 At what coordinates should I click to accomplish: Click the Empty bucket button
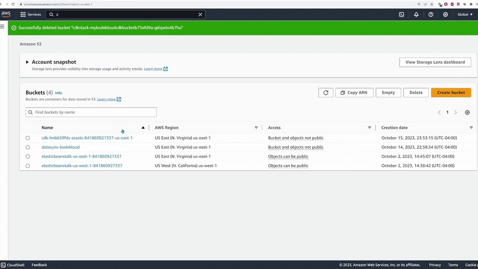[388, 93]
